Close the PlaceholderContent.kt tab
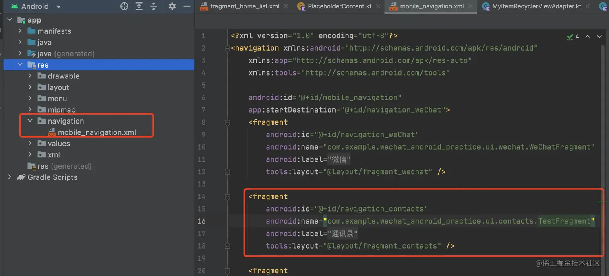The width and height of the screenshot is (609, 276). 378,6
